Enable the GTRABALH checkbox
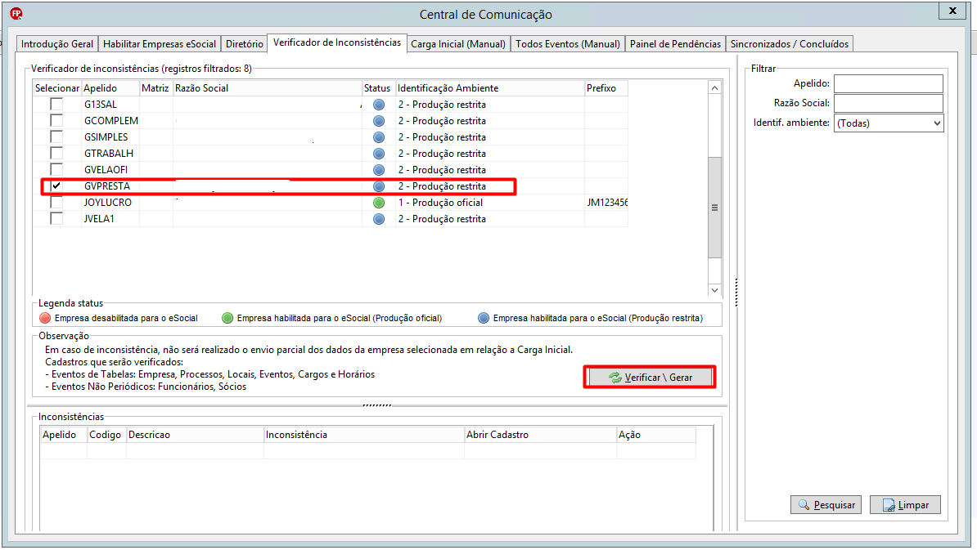Image resolution: width=977 pixels, height=550 pixels. (56, 153)
